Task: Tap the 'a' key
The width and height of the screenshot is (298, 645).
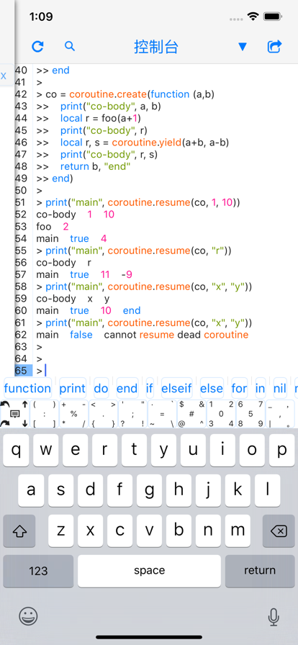Action: pyautogui.click(x=31, y=490)
